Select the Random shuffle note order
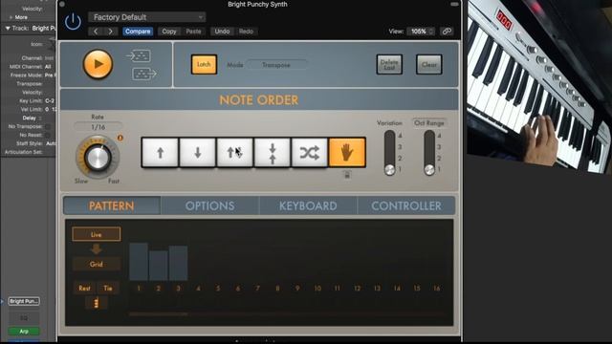 point(310,153)
